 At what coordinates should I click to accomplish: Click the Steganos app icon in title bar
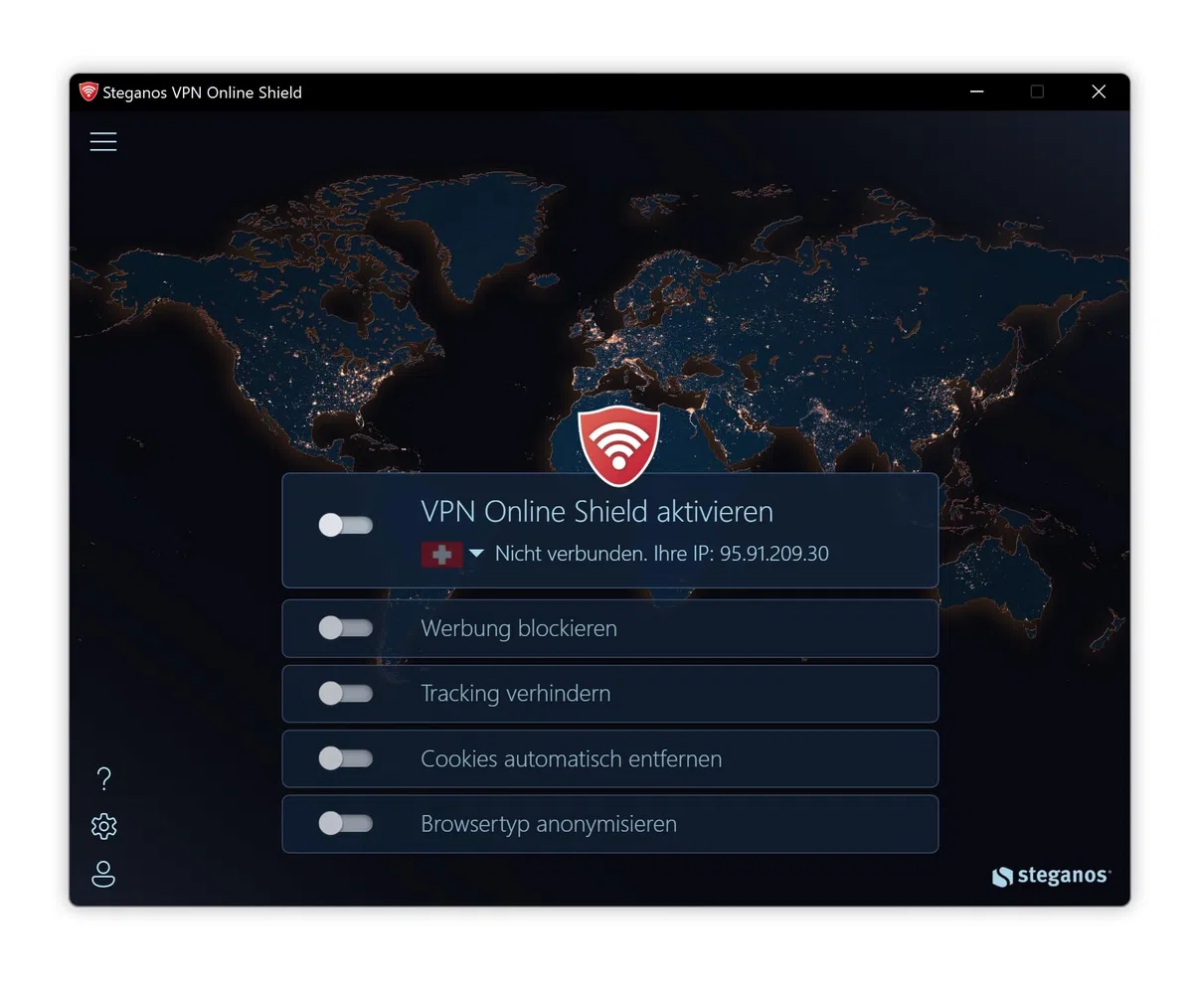pyautogui.click(x=88, y=91)
